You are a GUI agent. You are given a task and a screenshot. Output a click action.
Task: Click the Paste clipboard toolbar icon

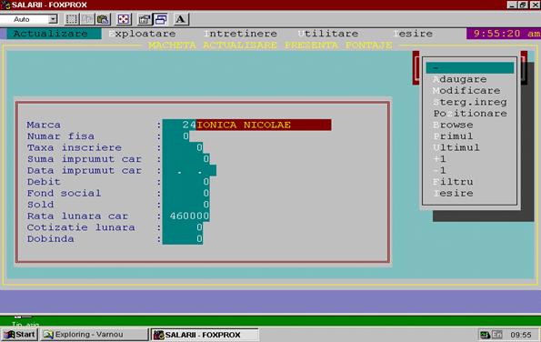click(x=103, y=19)
